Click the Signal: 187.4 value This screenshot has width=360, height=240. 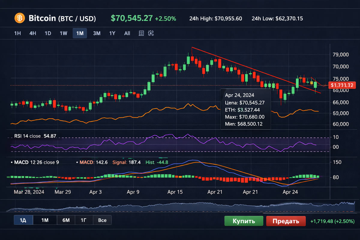126,162
